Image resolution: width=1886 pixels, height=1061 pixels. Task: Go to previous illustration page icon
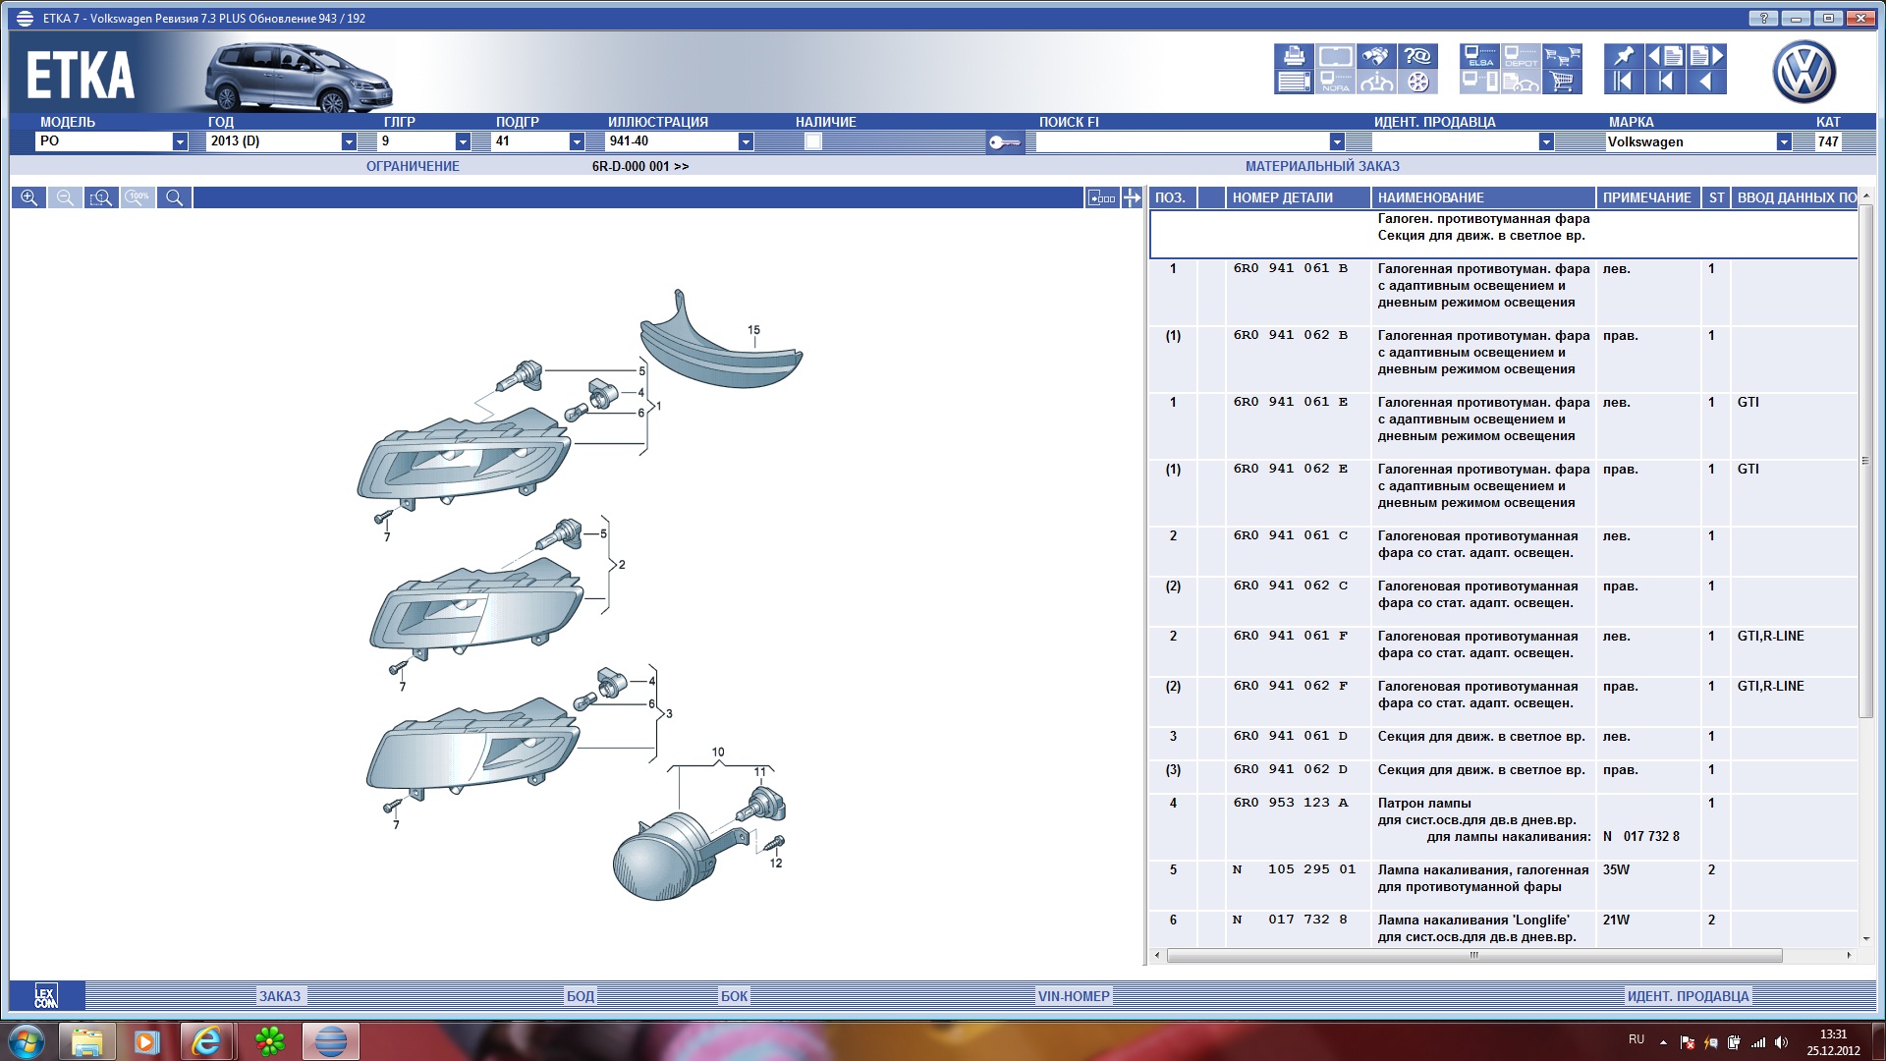1665,56
